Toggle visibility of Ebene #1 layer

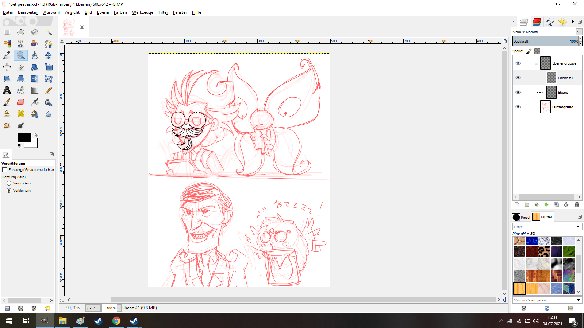point(518,78)
